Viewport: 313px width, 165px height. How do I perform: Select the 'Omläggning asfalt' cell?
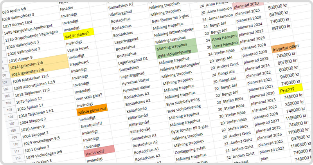(x=190, y=150)
